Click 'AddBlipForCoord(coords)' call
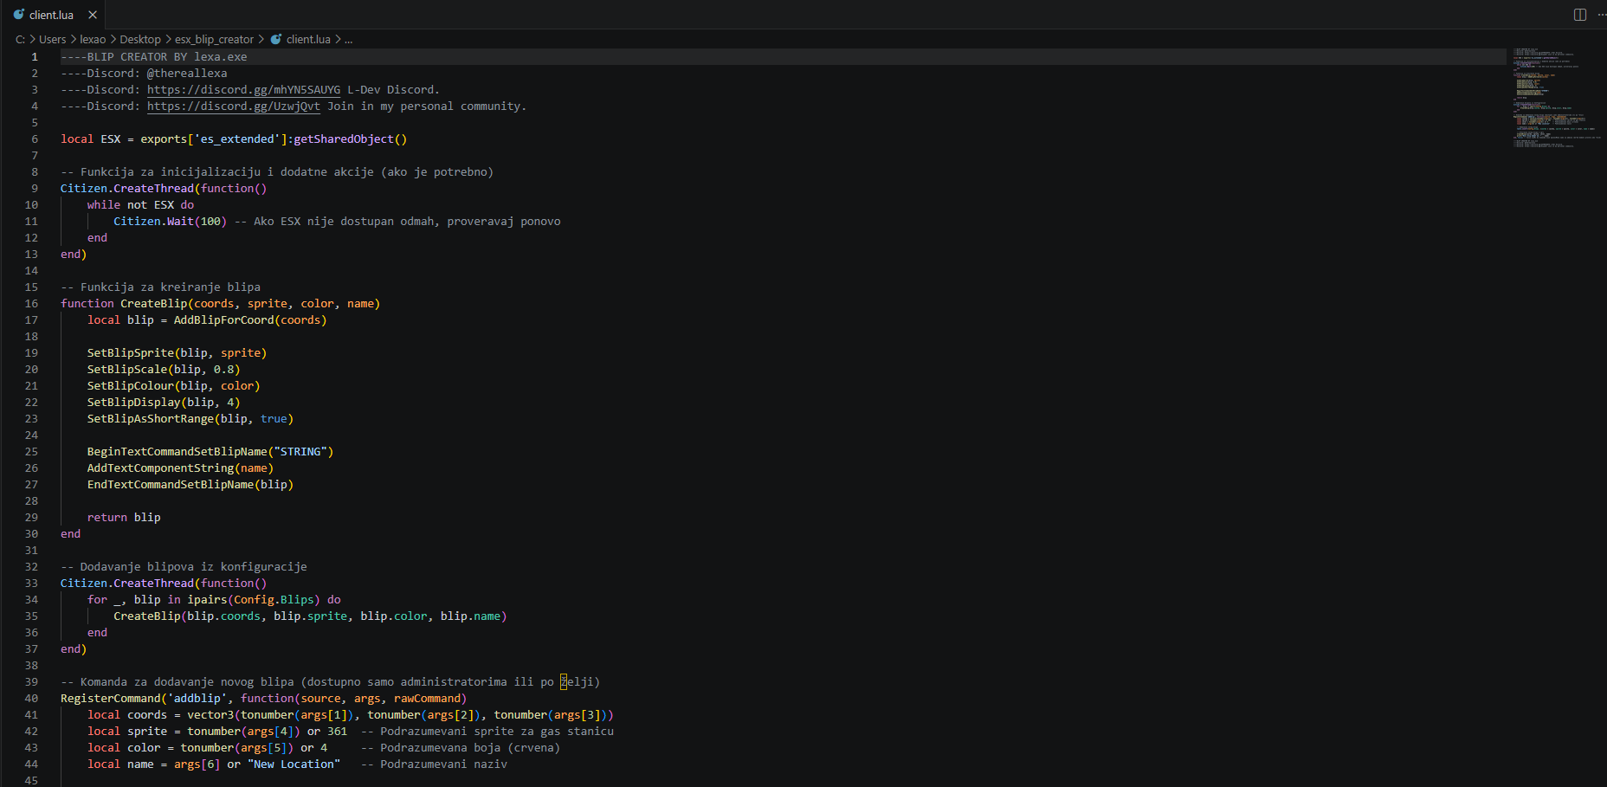Image resolution: width=1607 pixels, height=787 pixels. (x=250, y=320)
